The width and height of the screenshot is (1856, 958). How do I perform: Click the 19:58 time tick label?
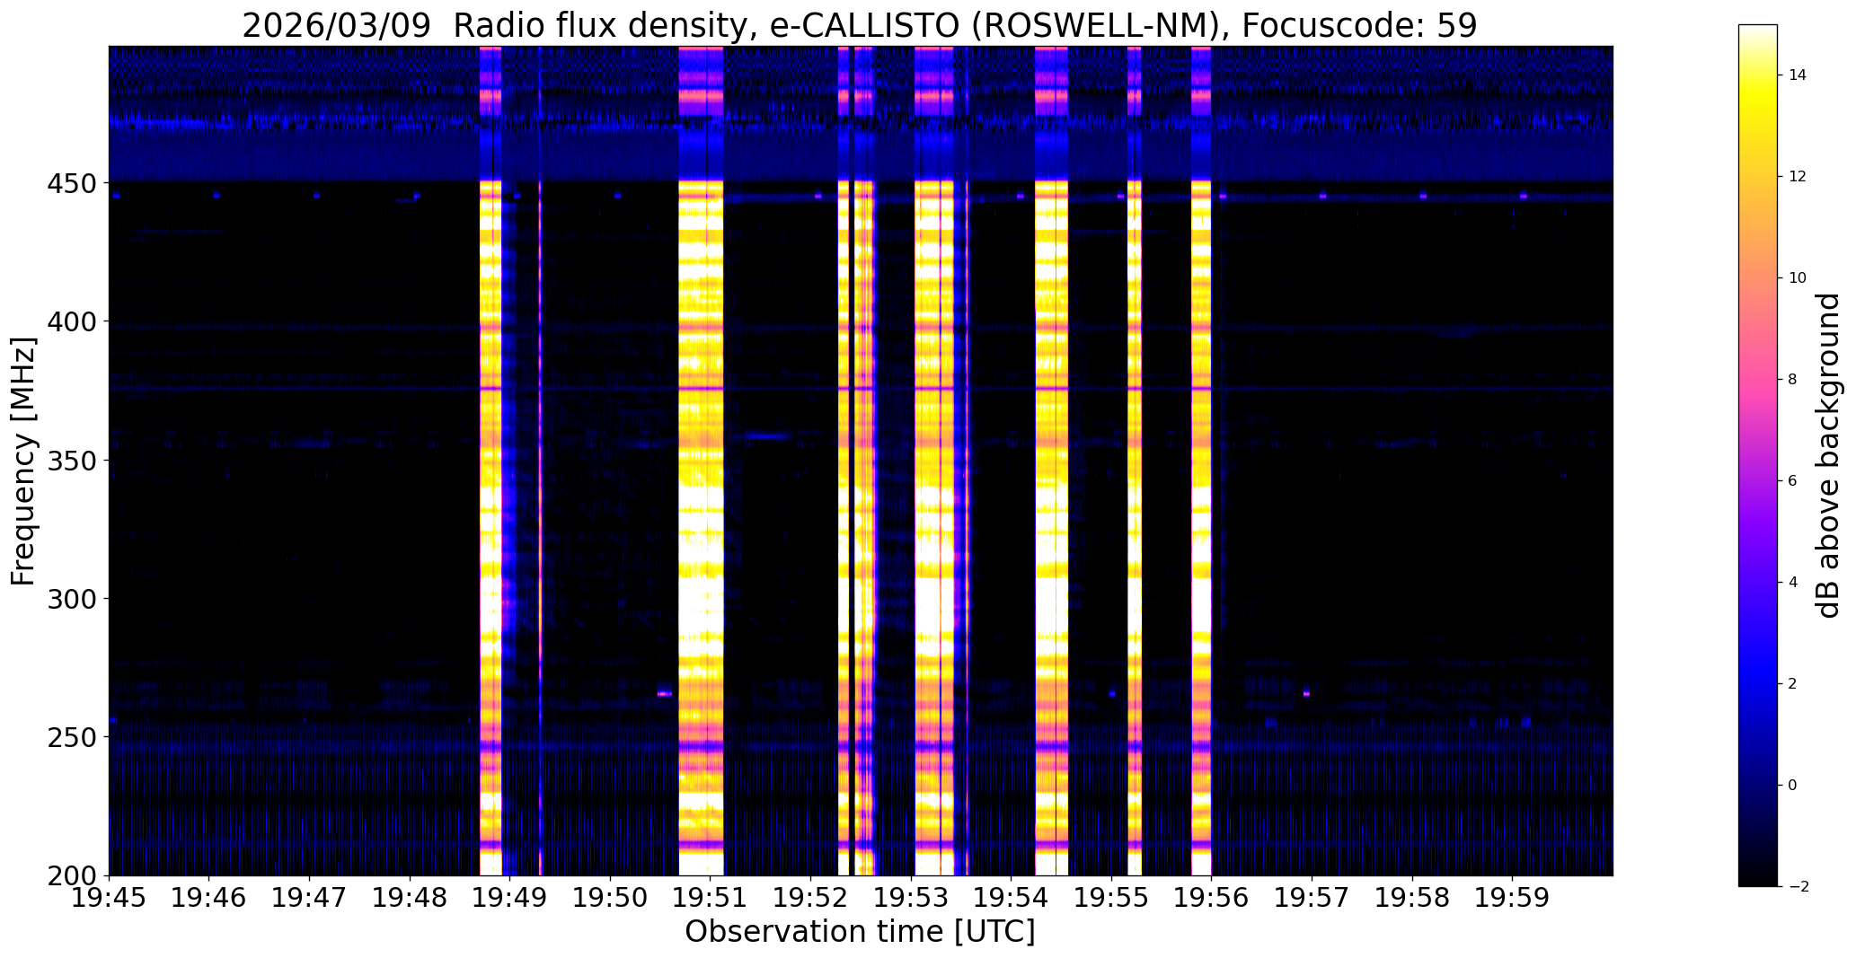pyautogui.click(x=1413, y=898)
